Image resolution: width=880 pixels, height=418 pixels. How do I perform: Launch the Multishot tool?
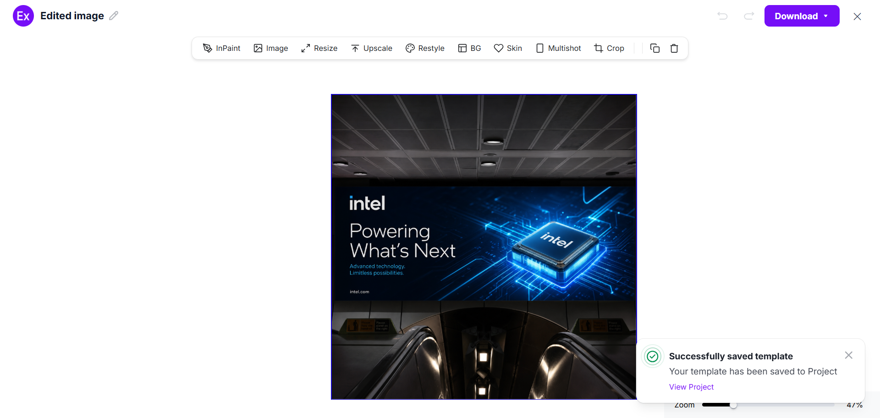(x=558, y=48)
